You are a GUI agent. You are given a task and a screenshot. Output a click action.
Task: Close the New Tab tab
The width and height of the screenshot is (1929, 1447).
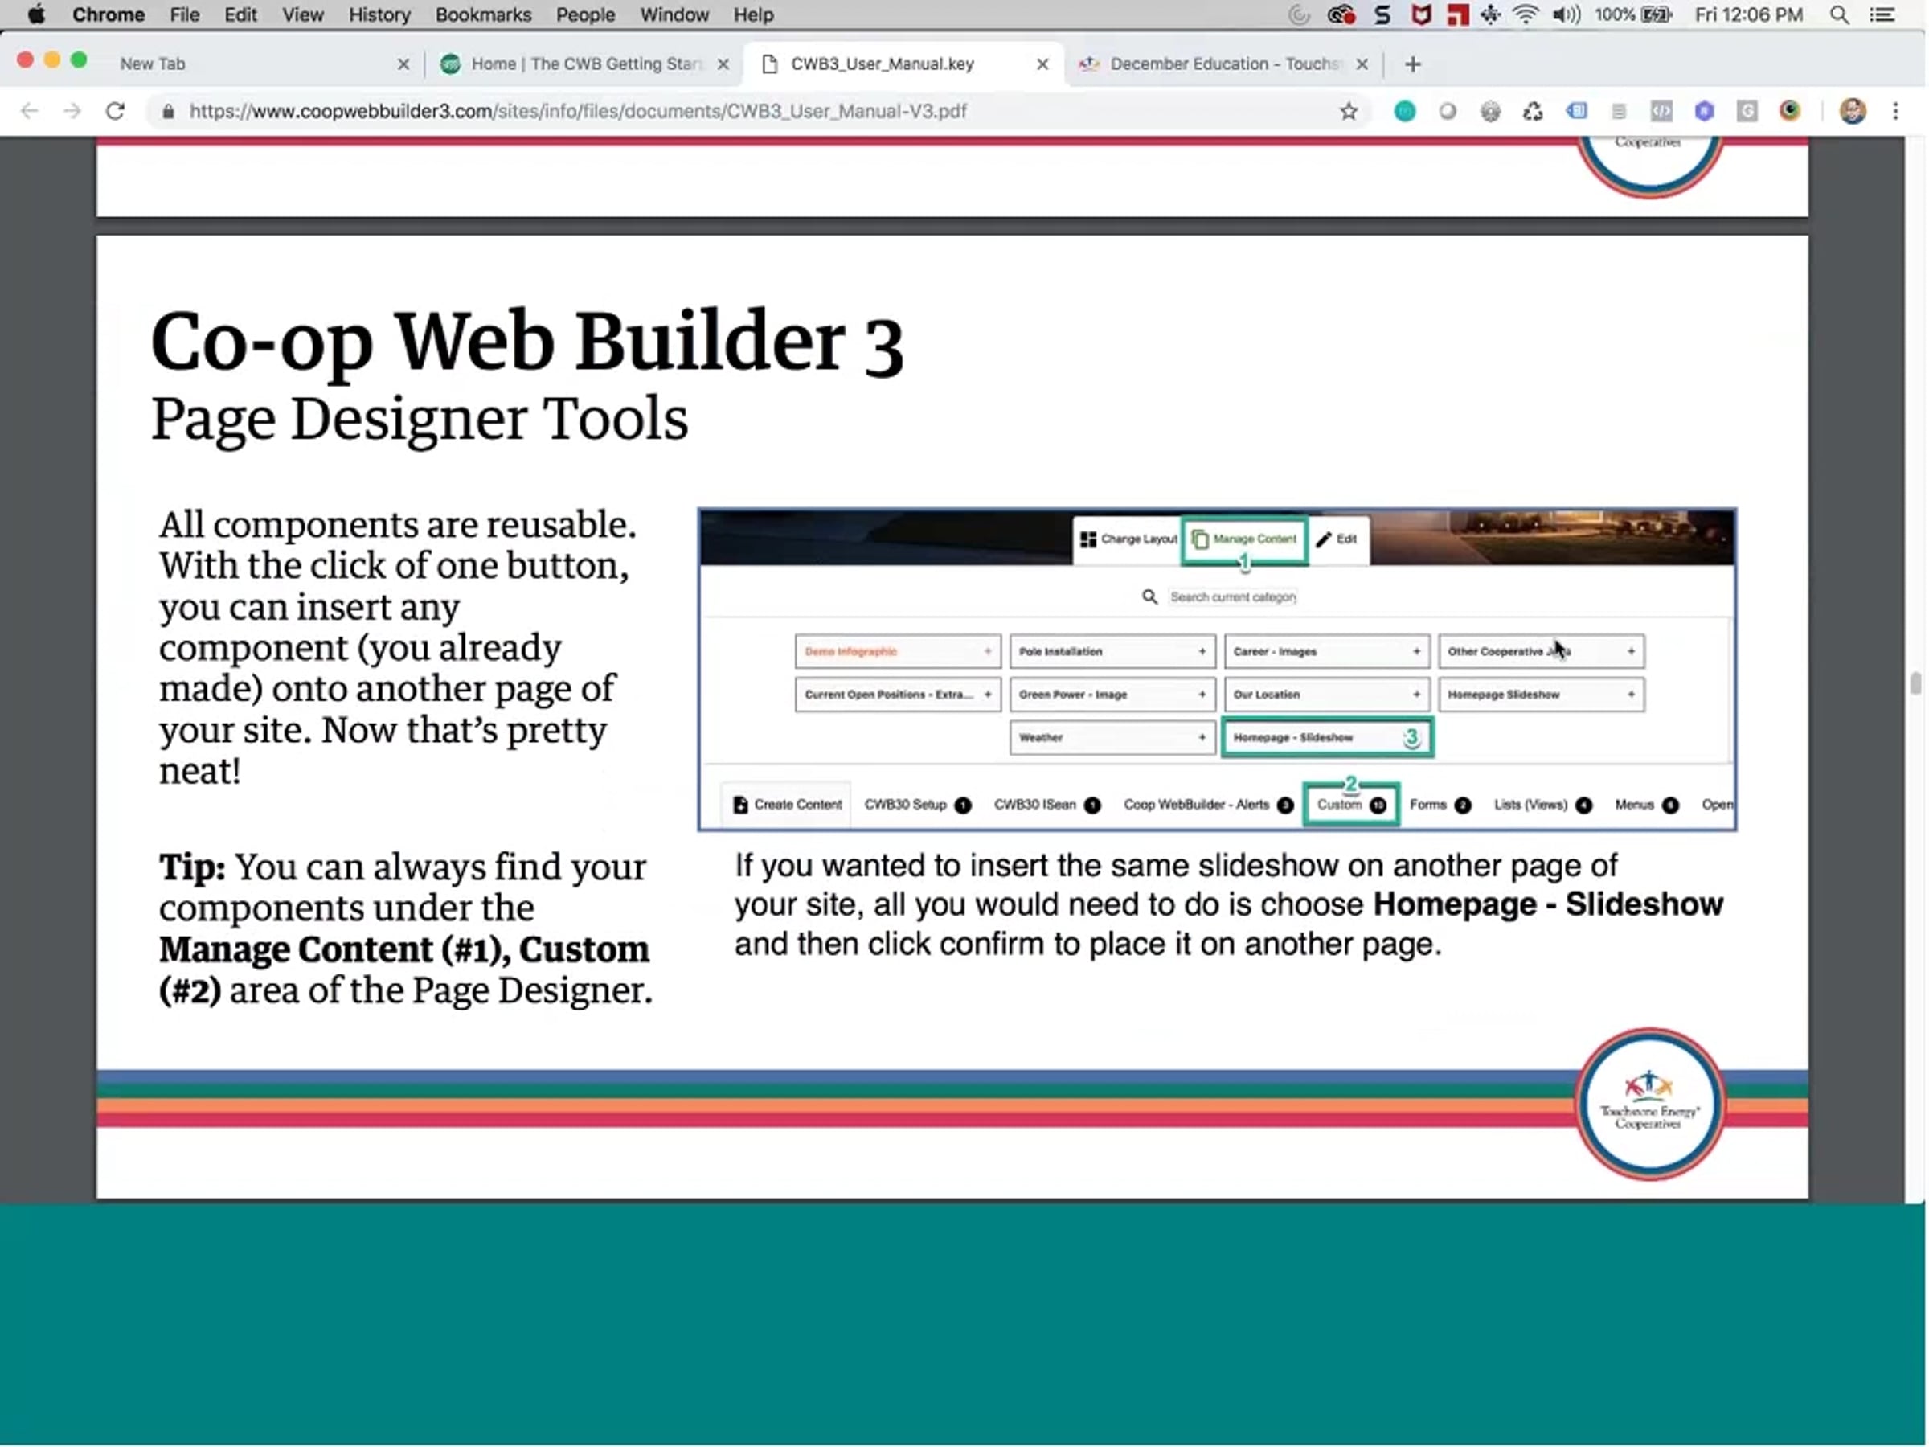point(403,64)
